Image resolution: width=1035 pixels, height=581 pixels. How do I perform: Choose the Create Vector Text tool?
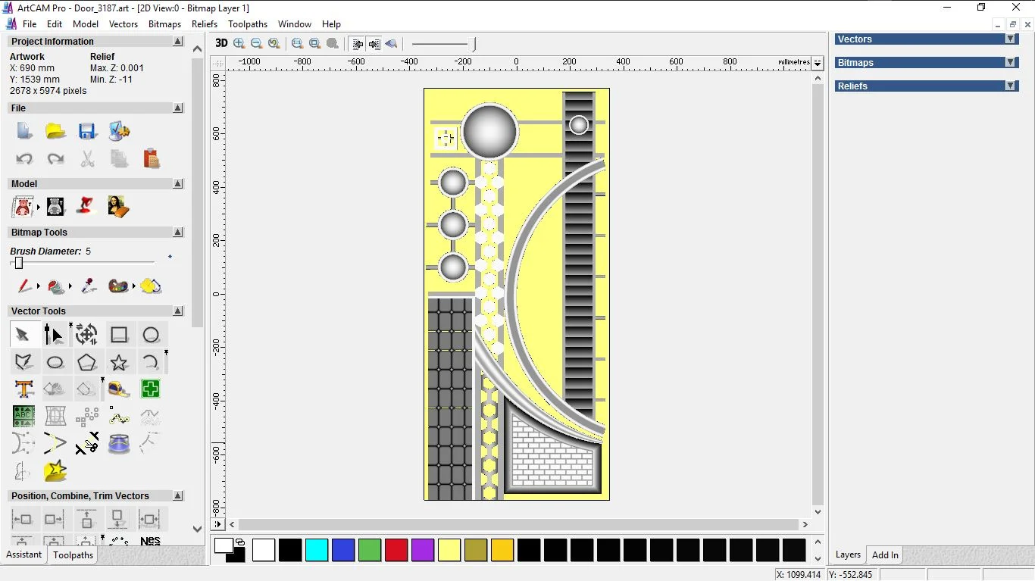point(23,389)
